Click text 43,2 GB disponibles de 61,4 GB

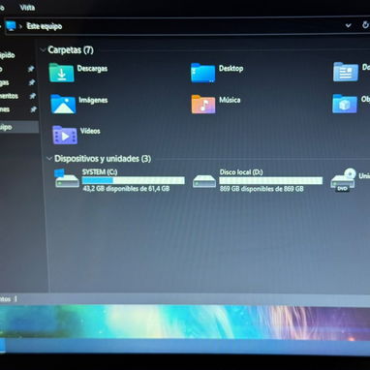point(126,189)
